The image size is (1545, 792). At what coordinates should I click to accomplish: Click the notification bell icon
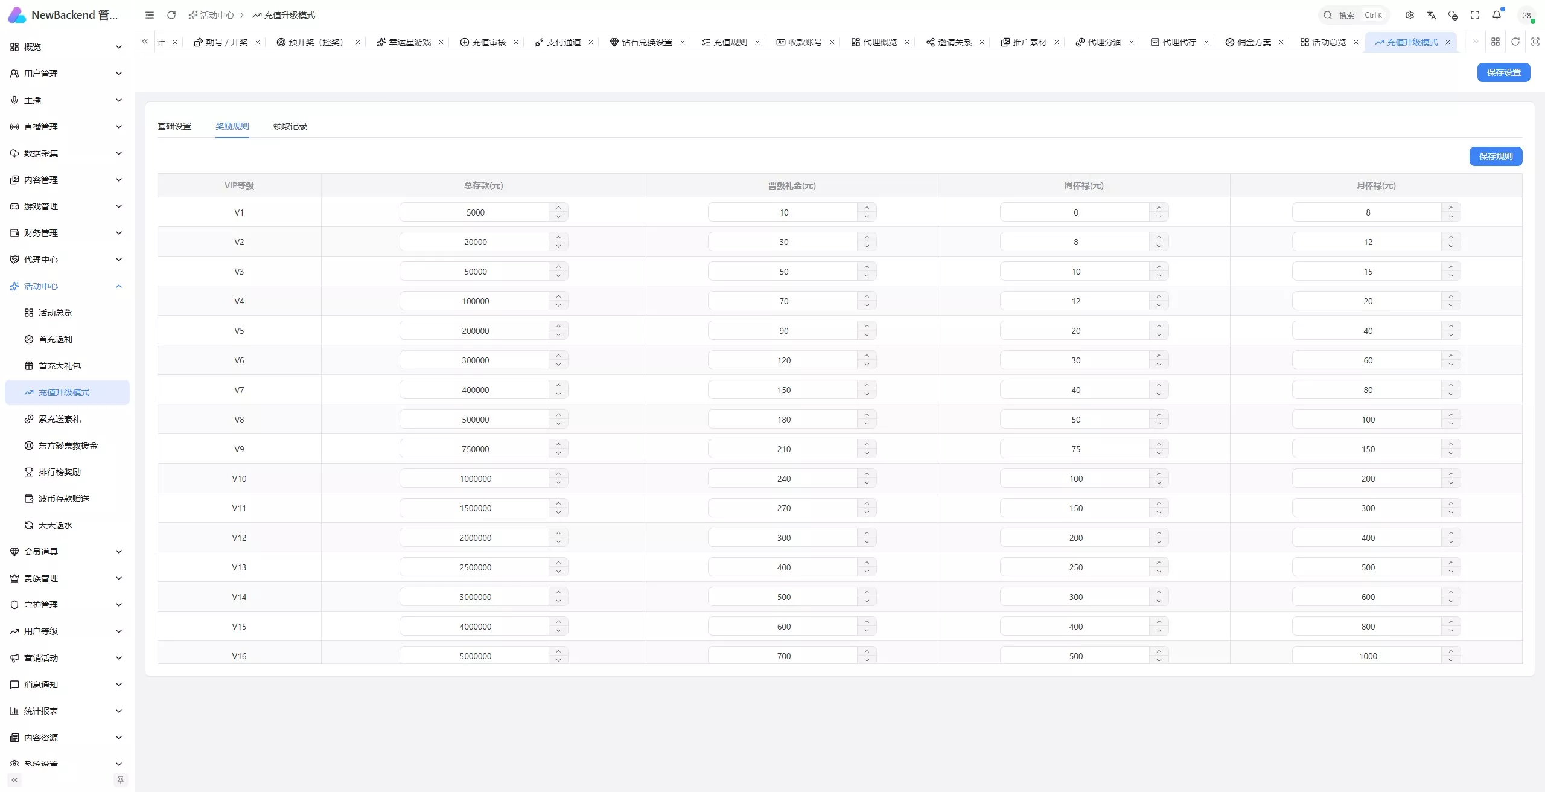(1497, 15)
